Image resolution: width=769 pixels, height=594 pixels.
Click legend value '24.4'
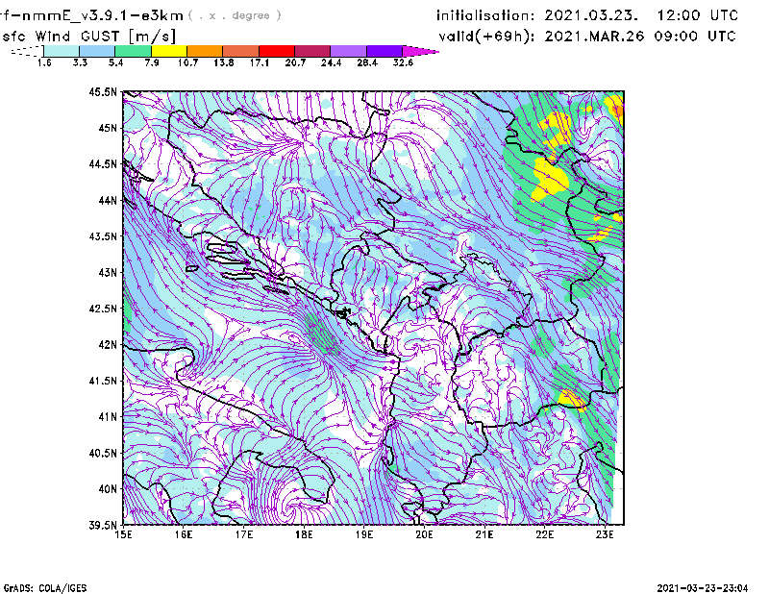coord(331,62)
